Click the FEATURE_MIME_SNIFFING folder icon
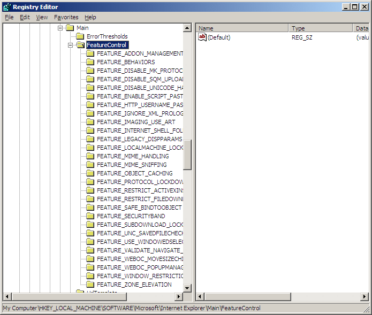The height and width of the screenshot is (315, 372). point(90,165)
